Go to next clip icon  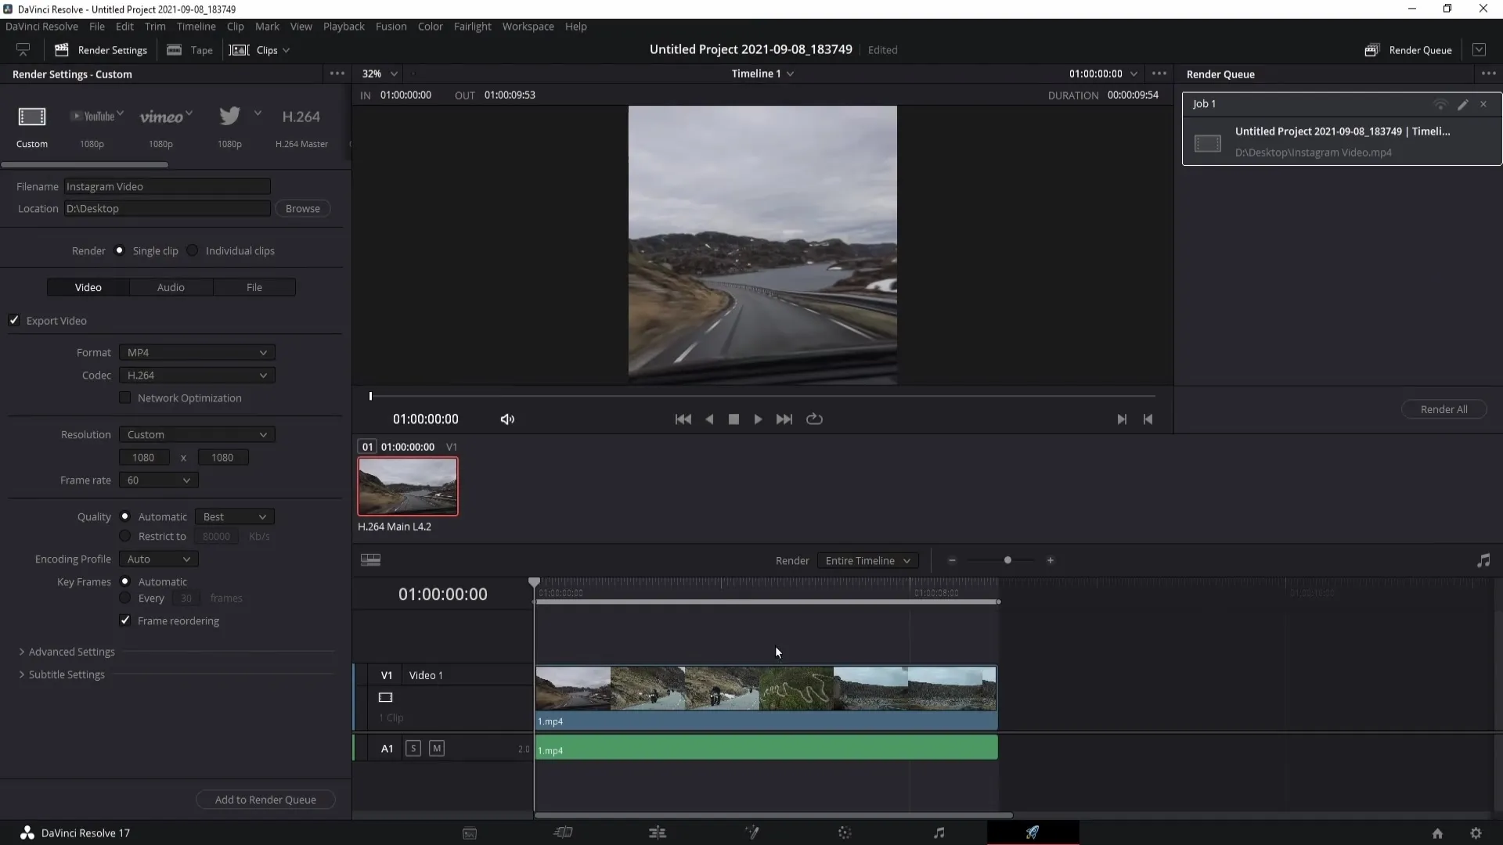coord(1122,419)
